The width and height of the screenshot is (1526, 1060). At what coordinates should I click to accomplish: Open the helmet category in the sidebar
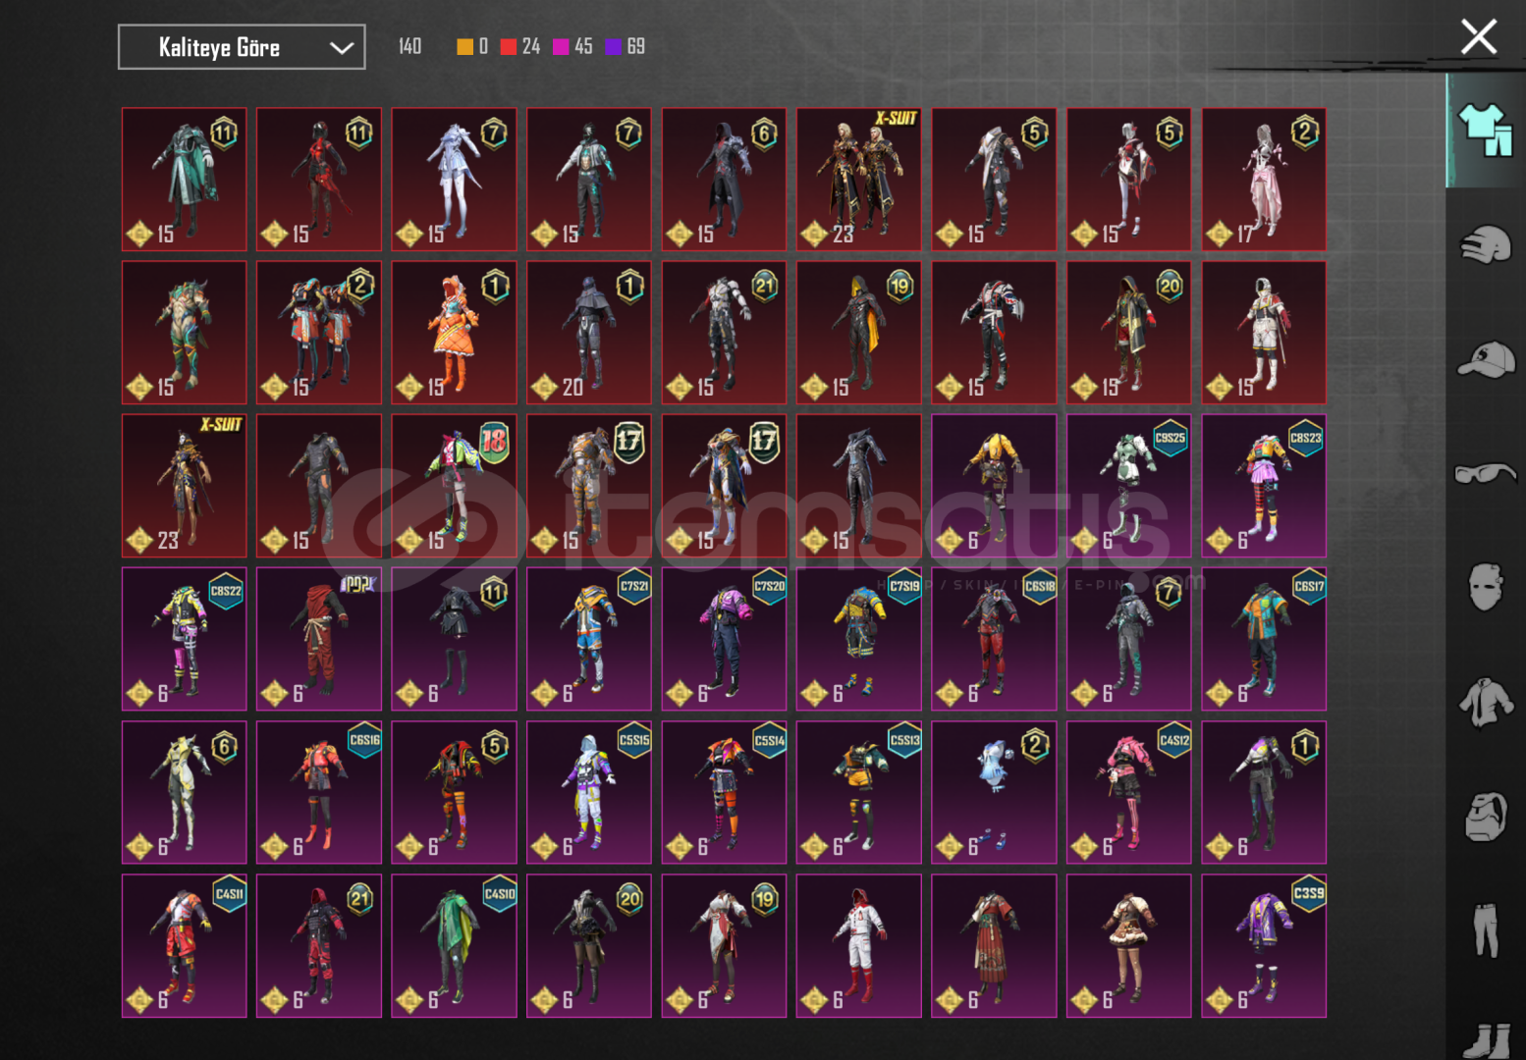1485,244
